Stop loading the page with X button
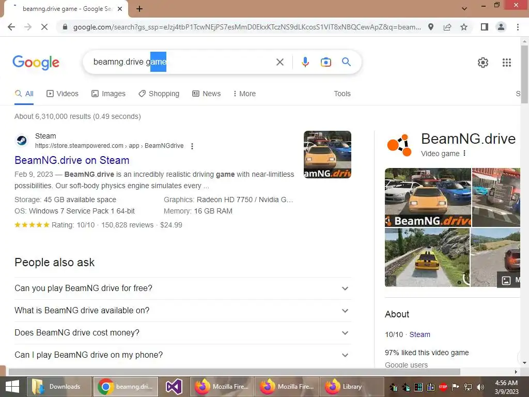The image size is (529, 397). pos(44,27)
